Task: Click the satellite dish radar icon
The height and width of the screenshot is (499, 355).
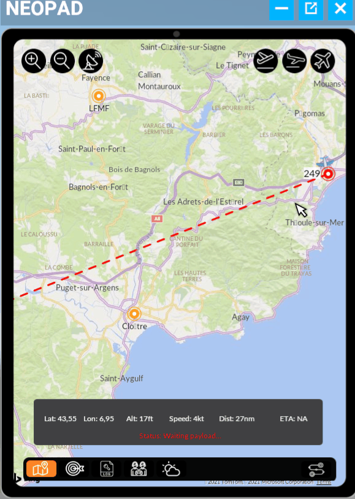Action: 91,61
